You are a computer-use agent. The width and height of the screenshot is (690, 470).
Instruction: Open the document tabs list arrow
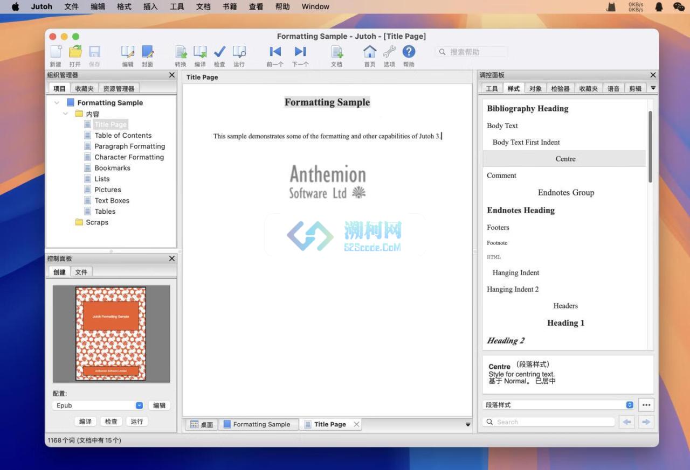(x=468, y=425)
